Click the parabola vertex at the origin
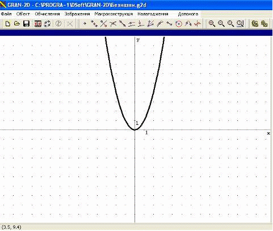Image resolution: width=273 pixels, height=231 pixels. coord(135,129)
